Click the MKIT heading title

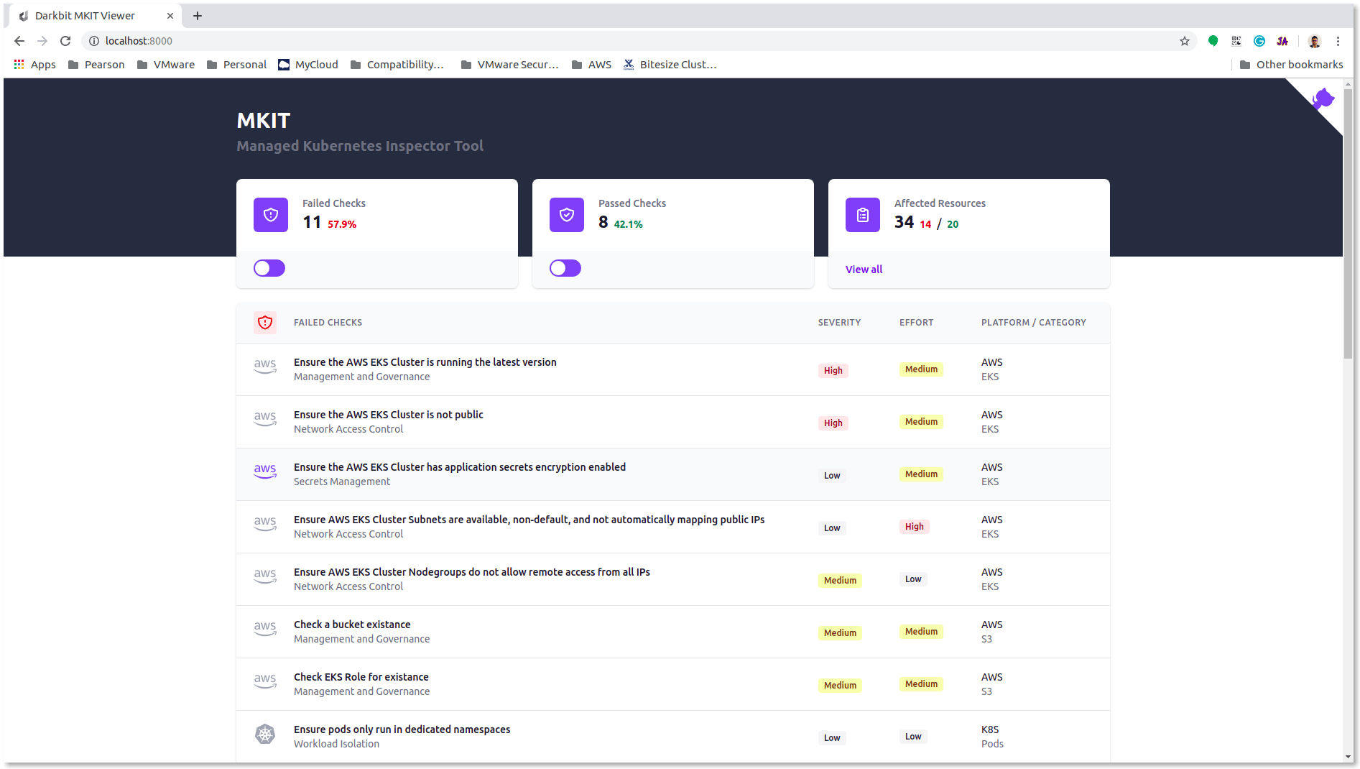(264, 121)
